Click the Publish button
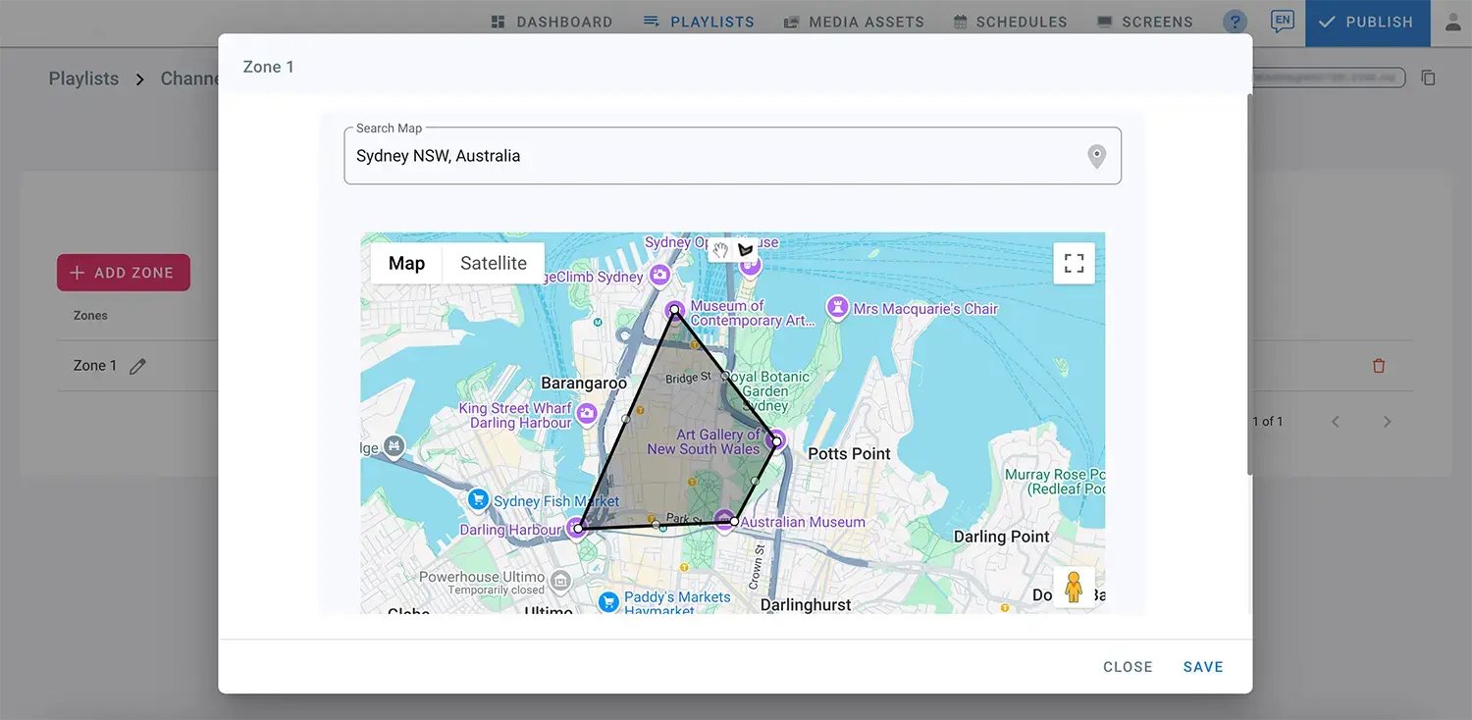This screenshot has height=720, width=1472. pos(1367,22)
